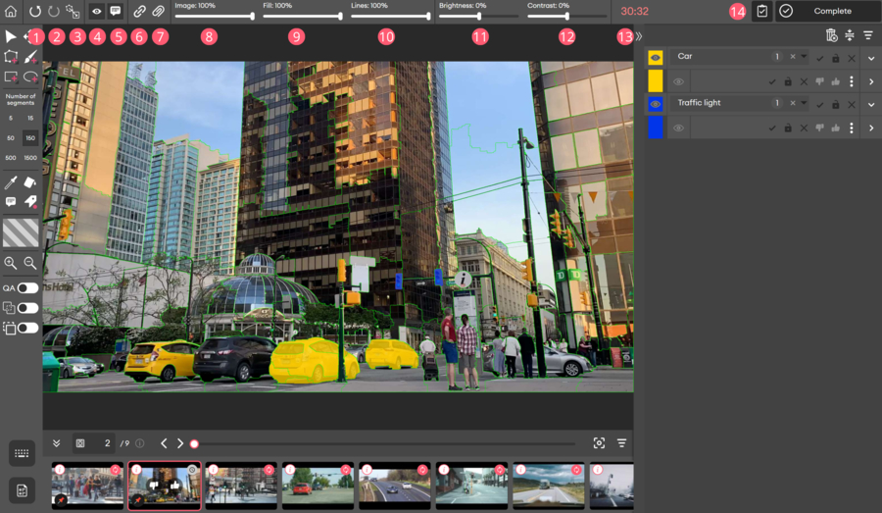882x513 pixels.
Task: Collapse thumbnail strip with double-down chevron
Action: (x=56, y=443)
